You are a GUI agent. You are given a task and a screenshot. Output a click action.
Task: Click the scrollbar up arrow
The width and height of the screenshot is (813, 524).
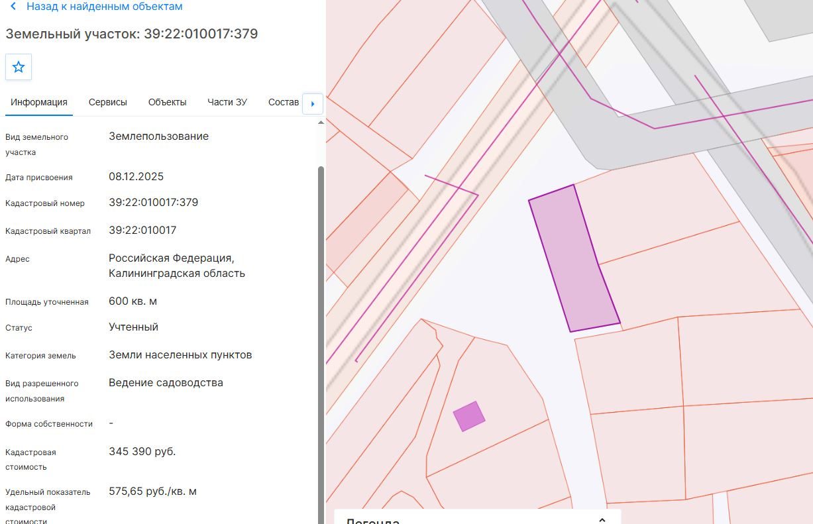click(321, 123)
